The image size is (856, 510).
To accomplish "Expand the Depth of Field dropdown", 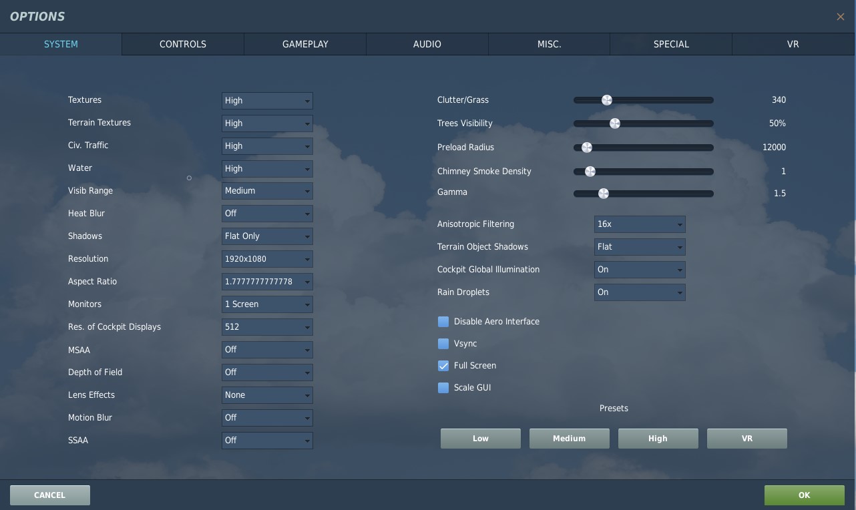I will 267,372.
